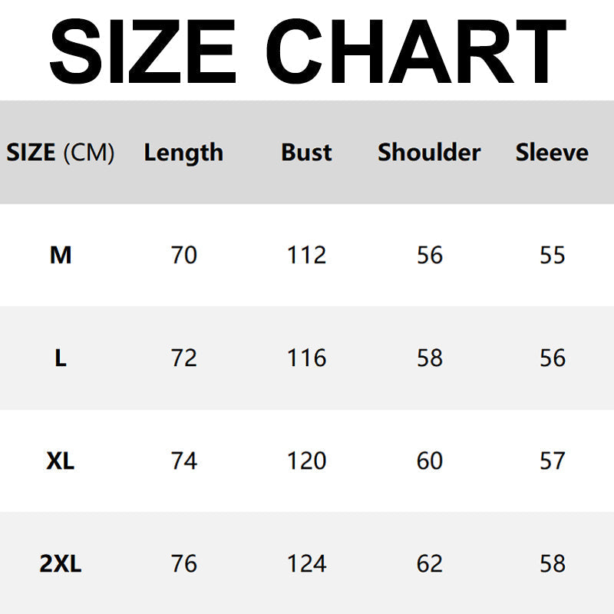Click the L bust value 116
The image size is (614, 614).
pyautogui.click(x=307, y=358)
